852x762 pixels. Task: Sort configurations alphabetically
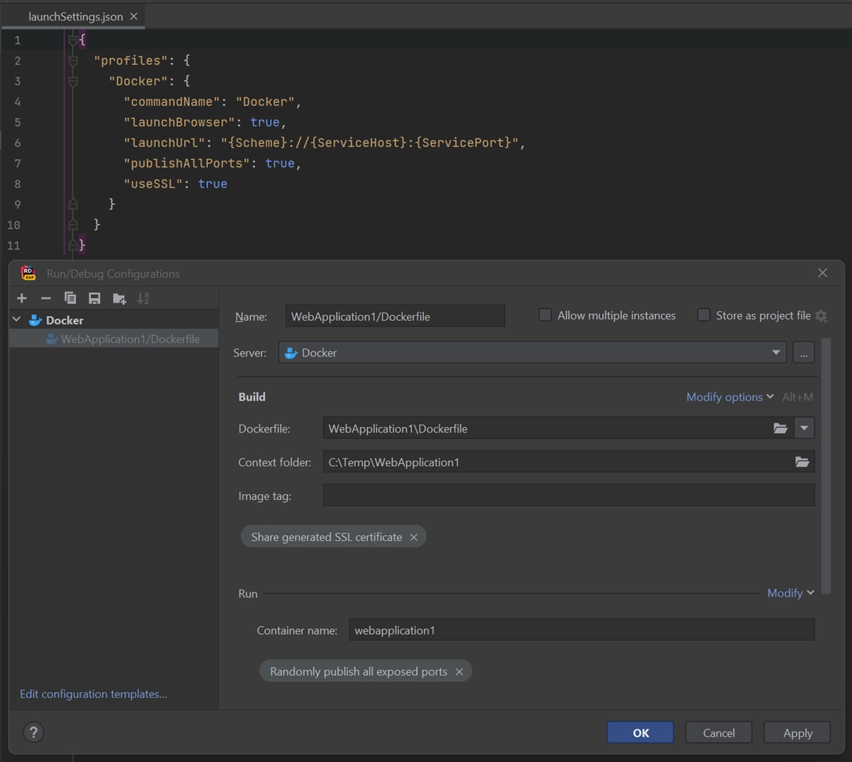click(x=143, y=298)
